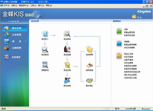Screen dimensions: 153x111
Task: Restore the inner document window
Action: click(147, 6)
